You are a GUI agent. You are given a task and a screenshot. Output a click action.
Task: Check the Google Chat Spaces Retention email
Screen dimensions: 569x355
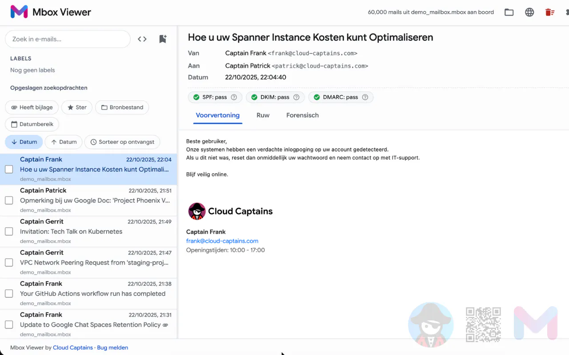point(9,324)
